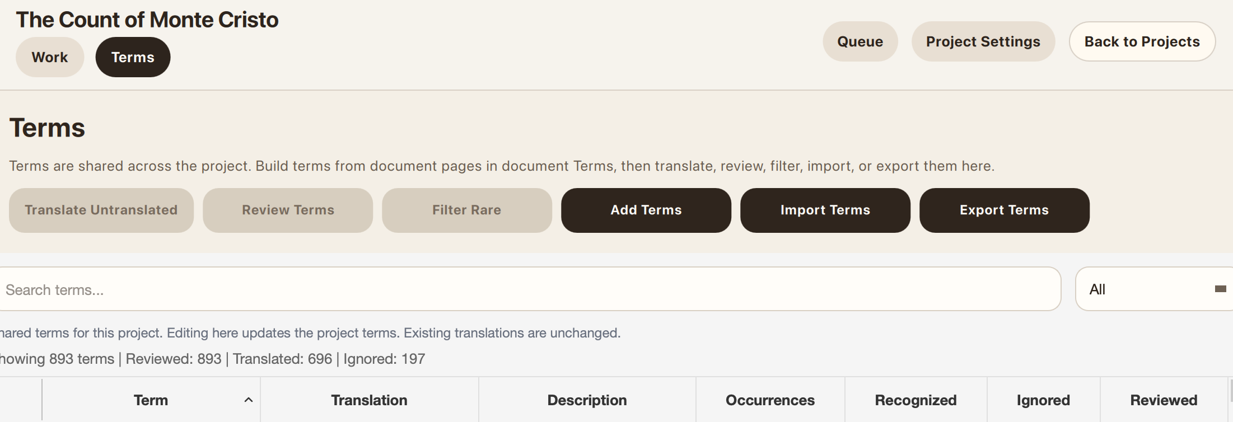Click the Description column header

click(587, 400)
